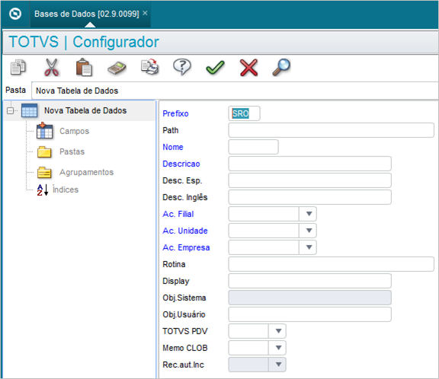Image resolution: width=439 pixels, height=379 pixels.
Task: Open the Ac. Filial dropdown
Action: point(309,214)
